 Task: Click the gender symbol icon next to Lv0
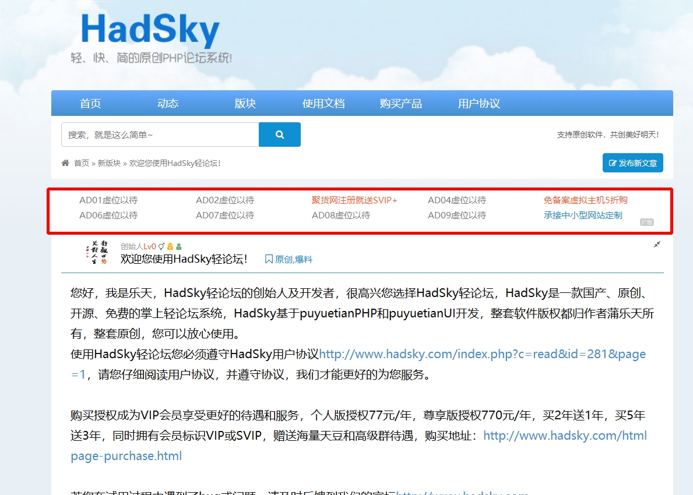coord(161,246)
